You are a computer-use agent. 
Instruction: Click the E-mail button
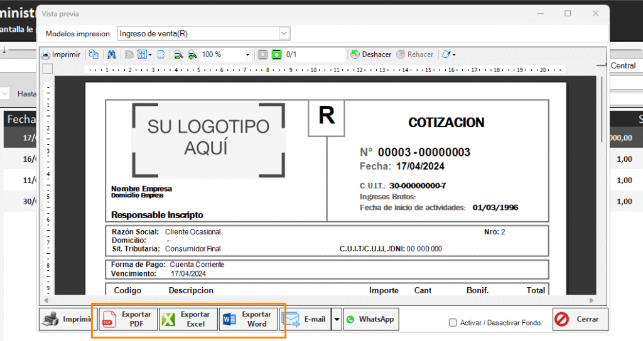[x=306, y=319]
